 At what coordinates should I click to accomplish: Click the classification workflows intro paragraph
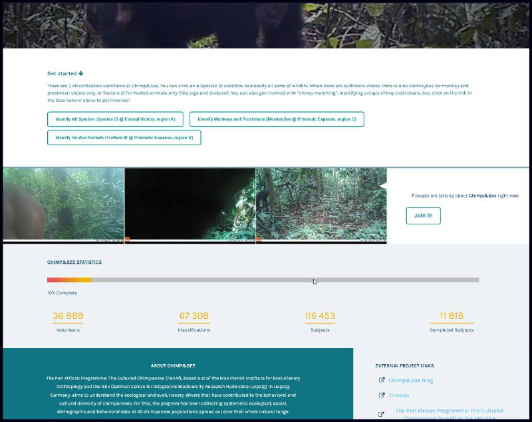click(259, 93)
